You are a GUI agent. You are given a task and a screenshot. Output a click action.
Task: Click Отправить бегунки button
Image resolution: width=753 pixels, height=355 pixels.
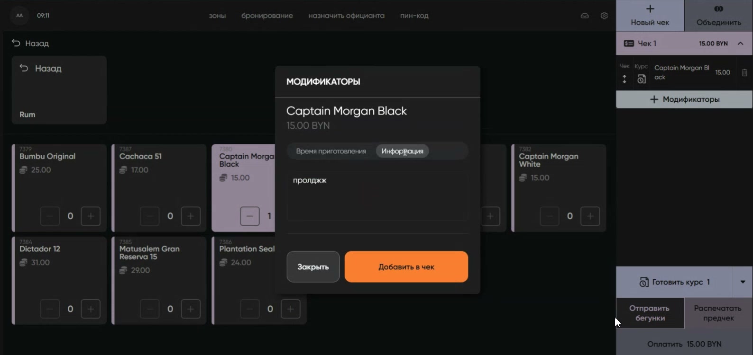coord(650,313)
